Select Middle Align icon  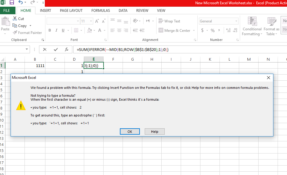pyautogui.click(x=119, y=21)
